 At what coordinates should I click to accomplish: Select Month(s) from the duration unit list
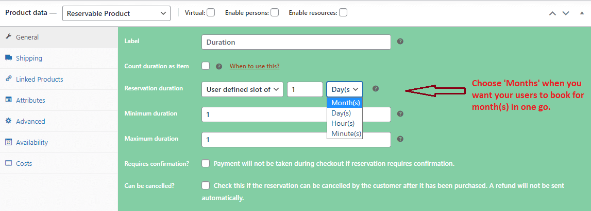coord(345,103)
